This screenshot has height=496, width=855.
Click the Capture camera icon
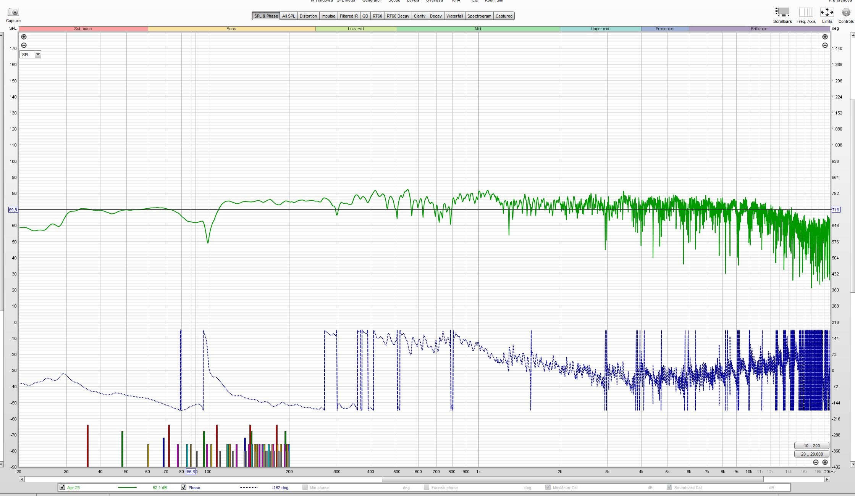[x=13, y=13]
